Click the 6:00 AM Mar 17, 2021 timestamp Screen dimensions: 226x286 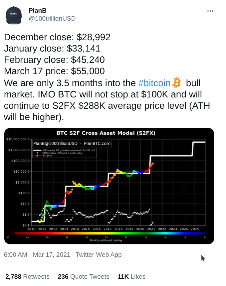point(37,255)
